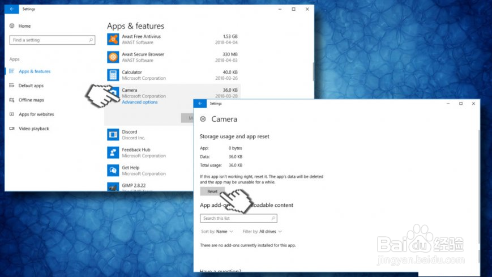Viewport: 492px width, 277px height.
Task: Select Video playback in the sidebar
Action: tap(34, 129)
